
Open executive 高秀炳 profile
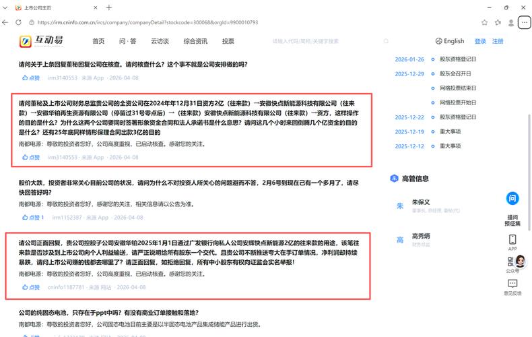coord(421,236)
